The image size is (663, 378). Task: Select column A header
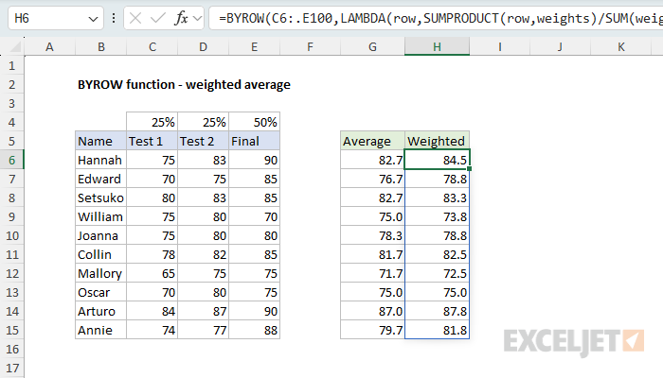49,47
